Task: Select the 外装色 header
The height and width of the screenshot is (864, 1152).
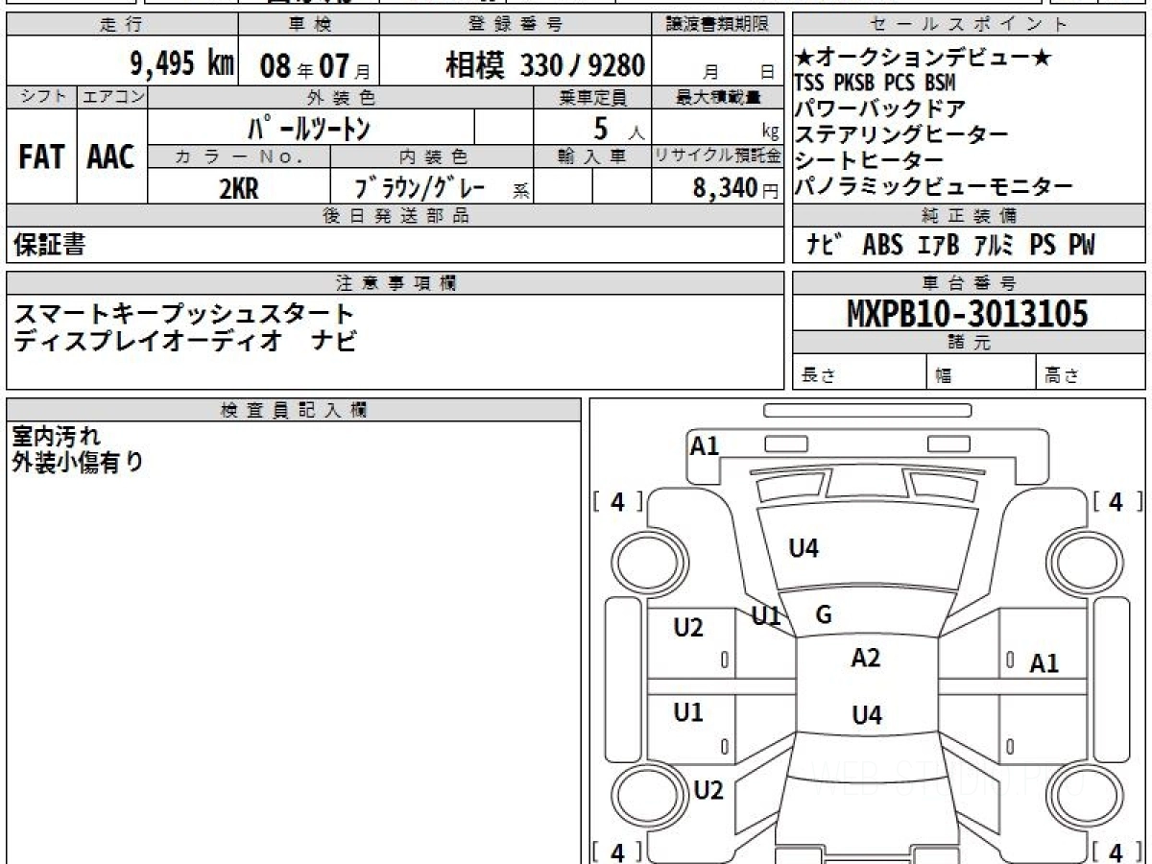Action: [341, 98]
